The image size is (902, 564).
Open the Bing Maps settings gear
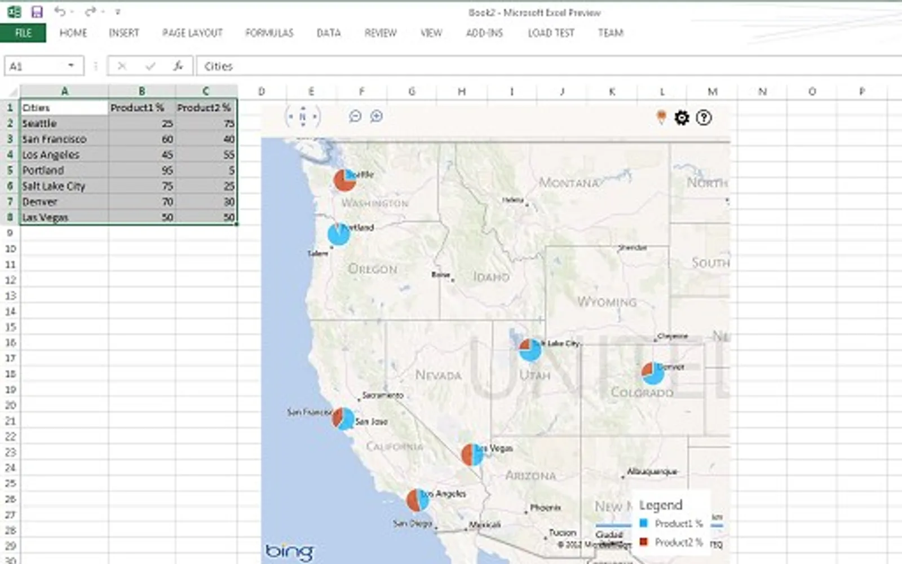pos(682,118)
